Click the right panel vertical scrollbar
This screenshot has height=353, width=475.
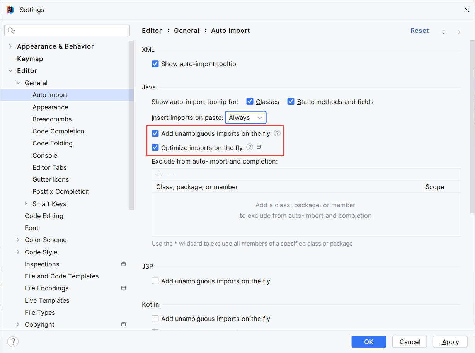pyautogui.click(x=472, y=127)
